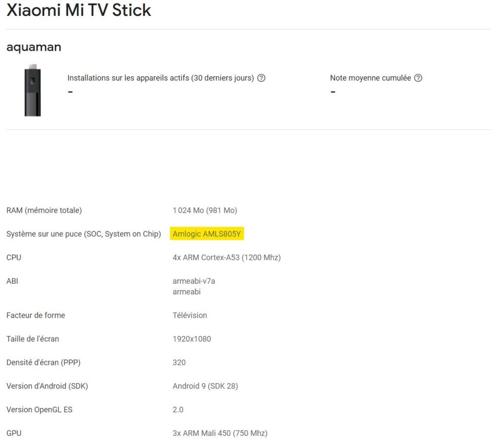This screenshot has width=491, height=444.
Task: Select the aquaman device codename
Action: click(x=34, y=47)
